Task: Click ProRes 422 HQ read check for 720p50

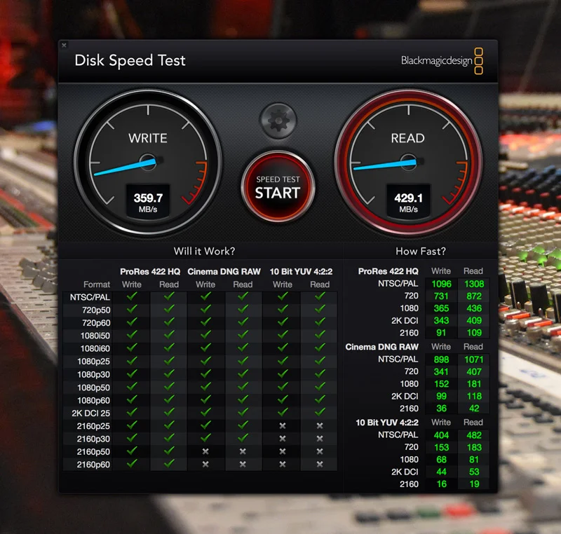Action: [x=169, y=309]
